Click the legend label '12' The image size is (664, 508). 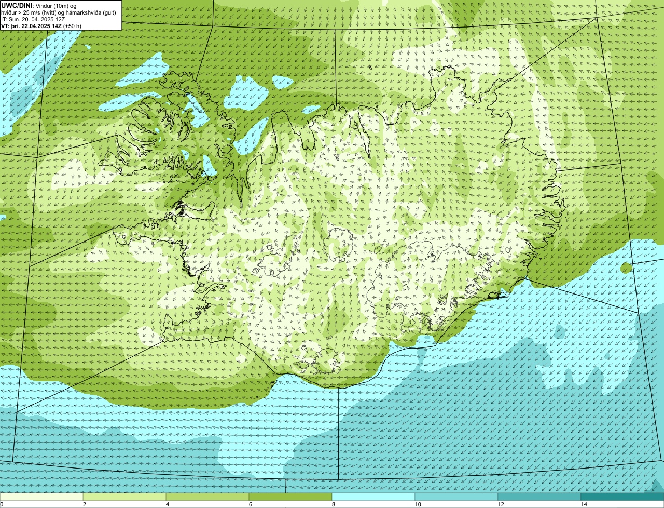(501, 504)
